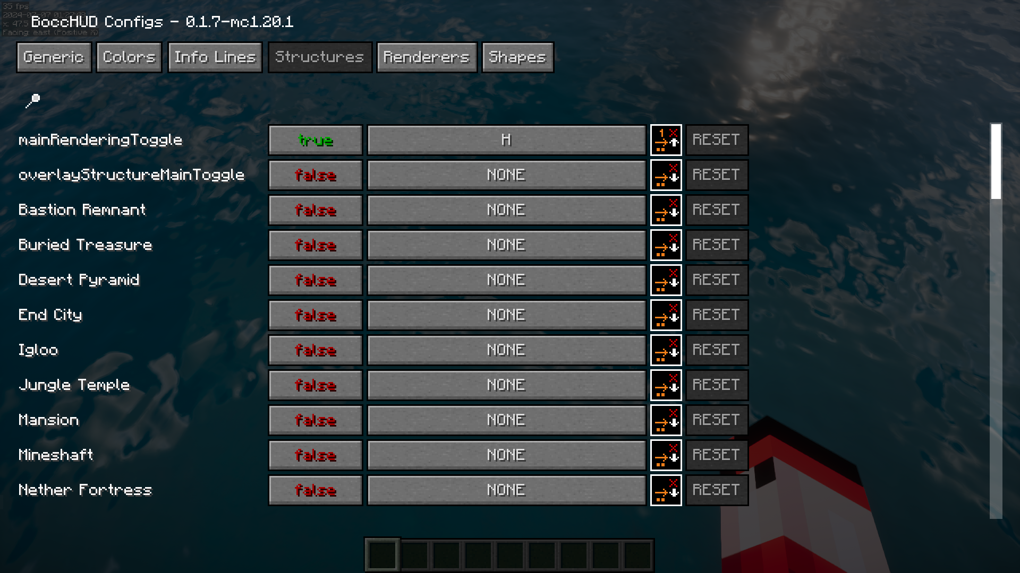Switch to the Colors tab
Screen dimensions: 1020x573
pos(128,57)
